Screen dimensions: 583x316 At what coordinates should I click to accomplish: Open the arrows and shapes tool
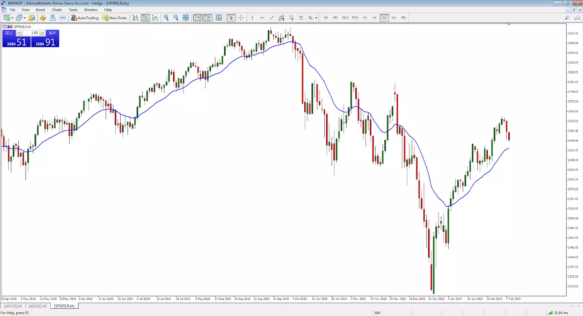pos(311,18)
